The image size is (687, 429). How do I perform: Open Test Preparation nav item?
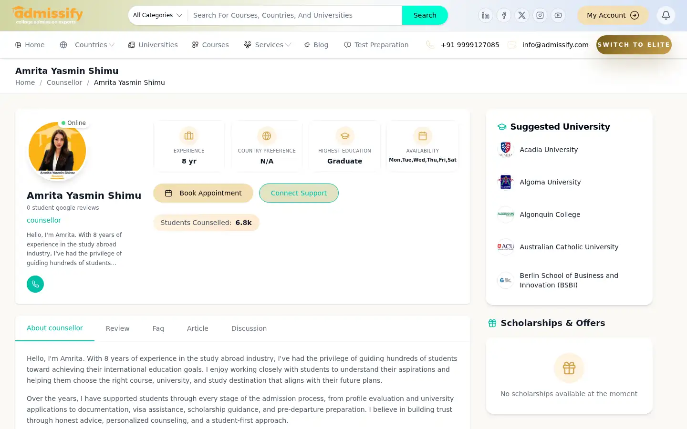pyautogui.click(x=376, y=45)
